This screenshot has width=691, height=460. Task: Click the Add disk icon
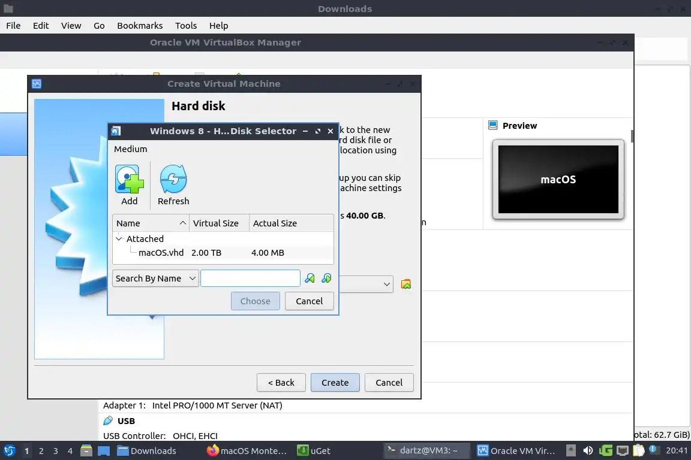coord(129,179)
